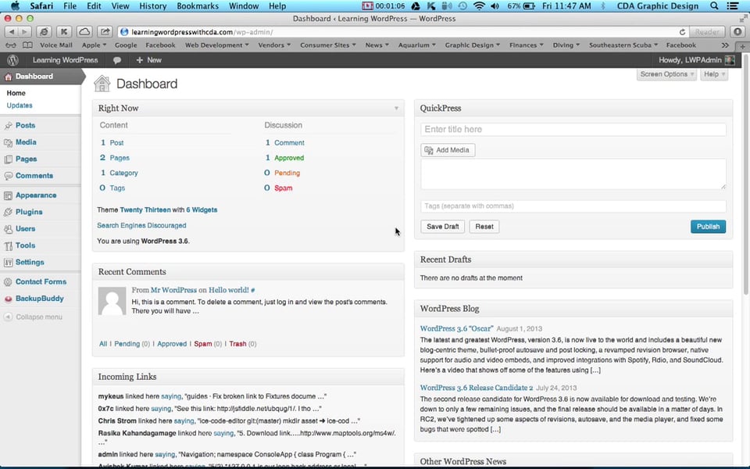Open the Hello world! post link
Screen dimensions: 750x469
[229, 290]
